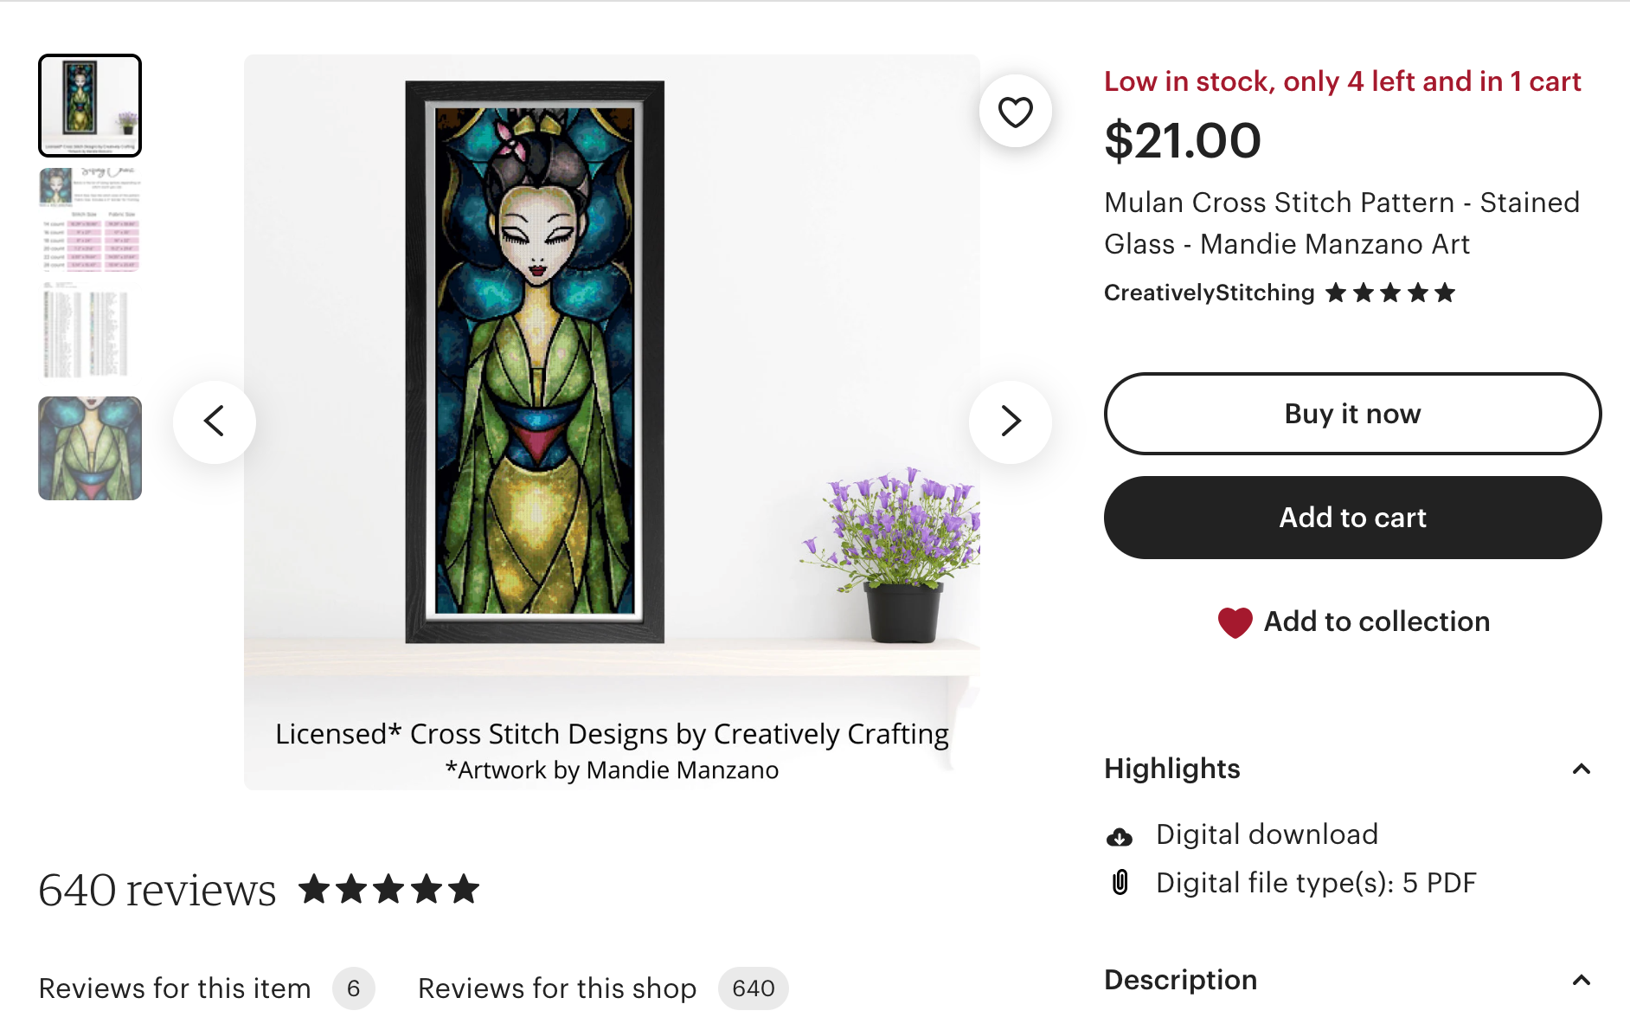This screenshot has width=1630, height=1030.
Task: Visit the CreativelyStitching shop link
Action: pyautogui.click(x=1209, y=293)
